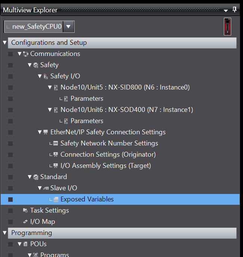Click the POUs icon
This screenshot has width=243, height=257.
(25, 244)
